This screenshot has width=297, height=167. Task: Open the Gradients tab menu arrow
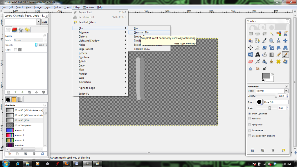point(45,105)
